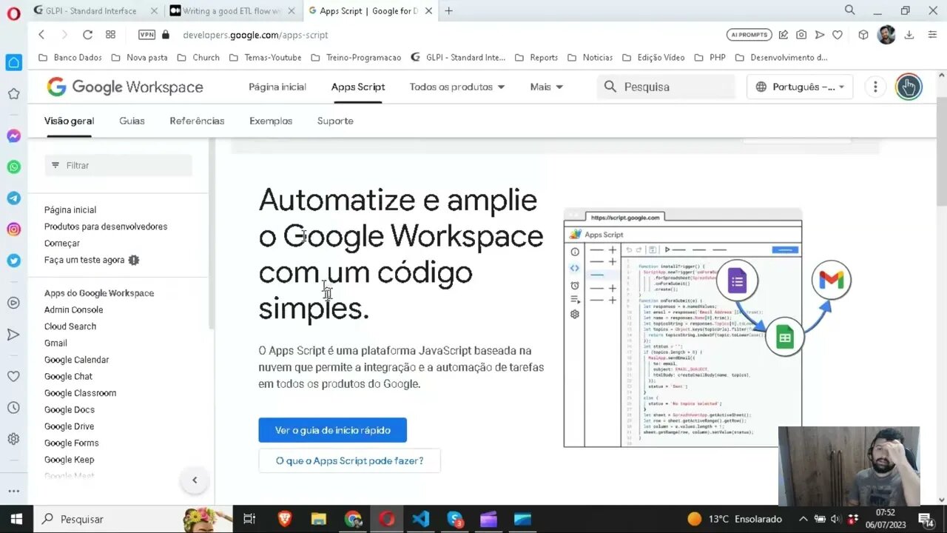Go back to previous page
Image resolution: width=947 pixels, height=533 pixels.
click(41, 35)
